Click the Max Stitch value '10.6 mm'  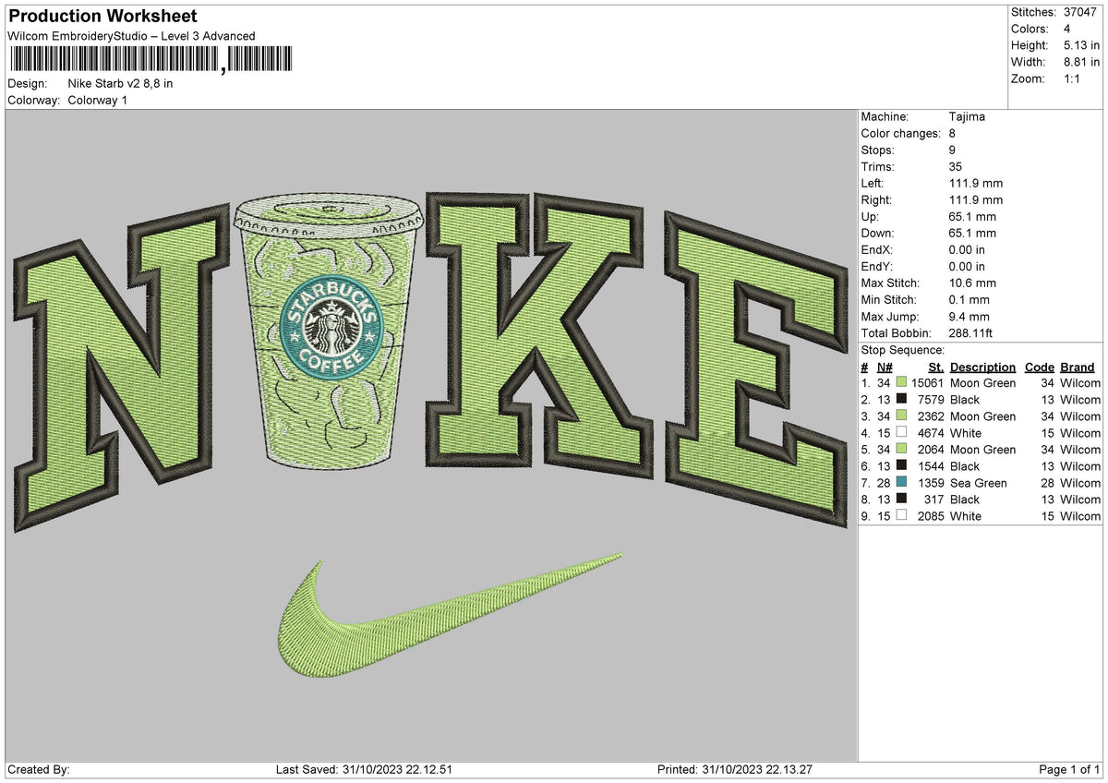click(972, 283)
